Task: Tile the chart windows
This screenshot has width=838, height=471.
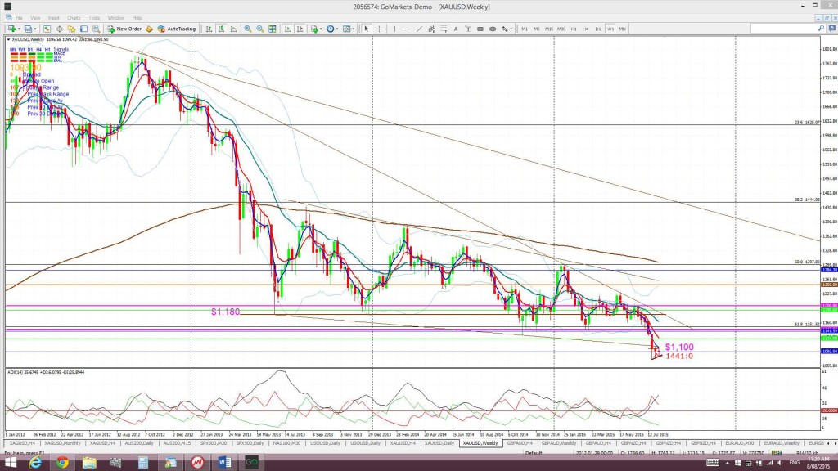Action: (x=273, y=29)
